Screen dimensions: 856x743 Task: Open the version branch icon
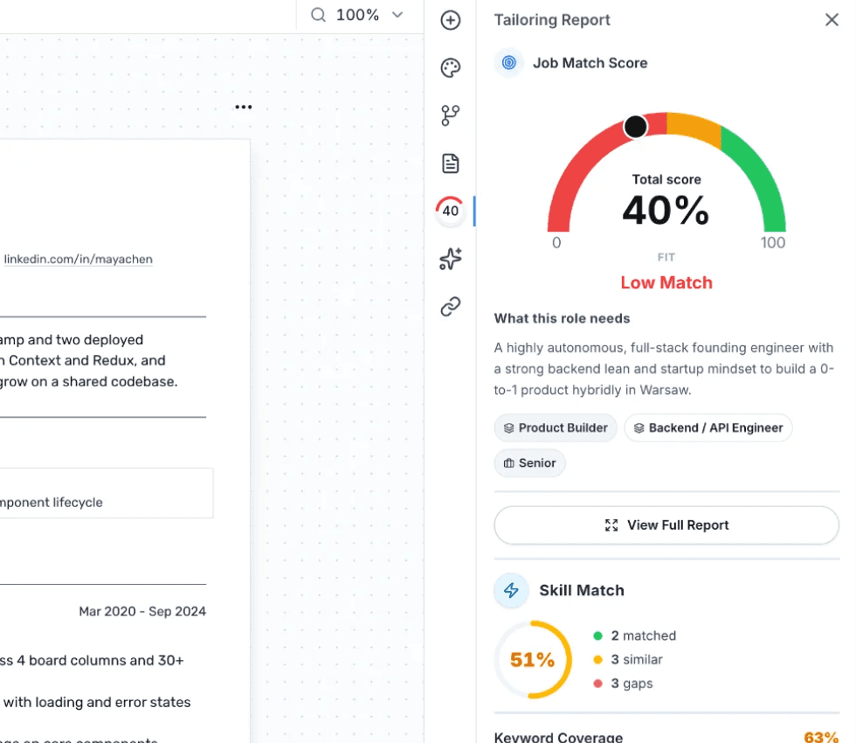pos(451,115)
